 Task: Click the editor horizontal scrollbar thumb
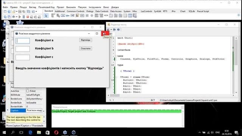pyautogui.click(x=115, y=96)
